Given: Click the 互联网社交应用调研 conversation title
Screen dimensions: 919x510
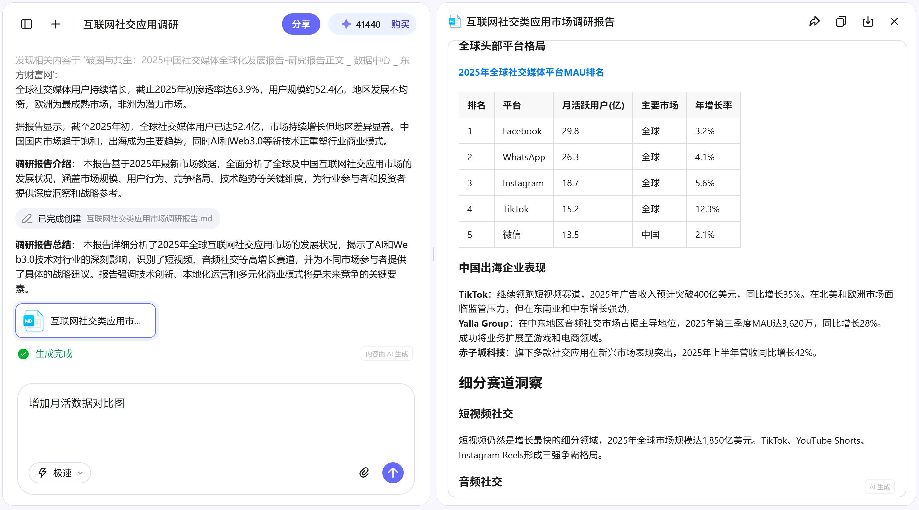Looking at the screenshot, I should (130, 24).
